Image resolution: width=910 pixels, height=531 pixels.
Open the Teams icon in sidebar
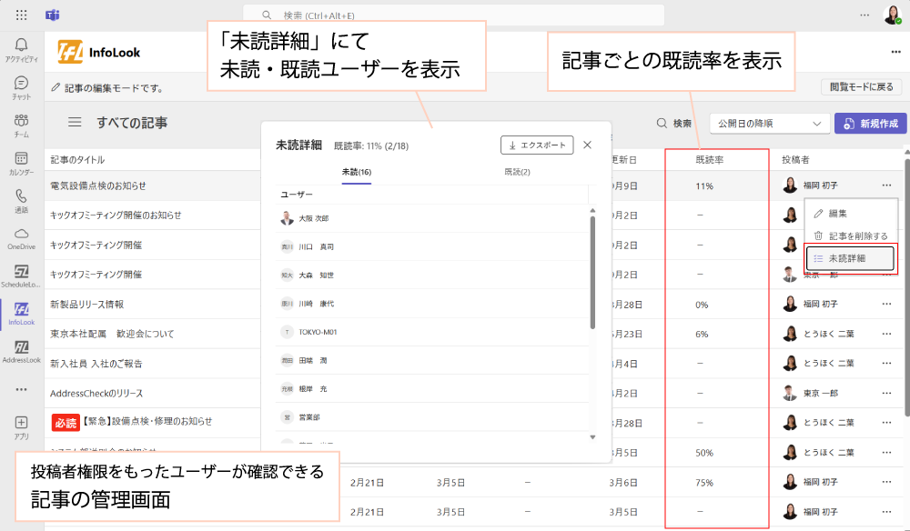coord(21,125)
